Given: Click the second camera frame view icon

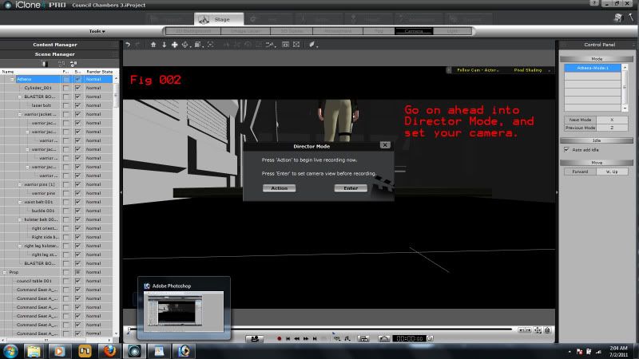Looking at the screenshot, I should pyautogui.click(x=296, y=45).
